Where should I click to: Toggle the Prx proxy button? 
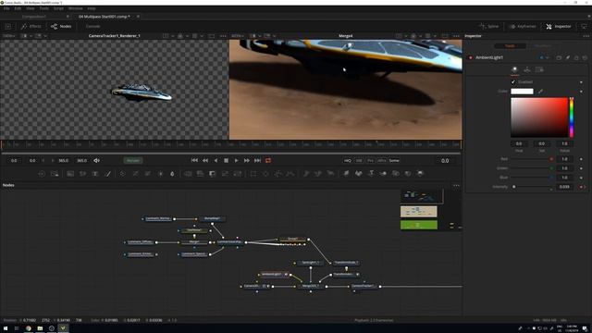tap(370, 160)
